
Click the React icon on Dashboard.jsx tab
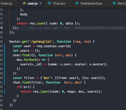click(77, 3)
